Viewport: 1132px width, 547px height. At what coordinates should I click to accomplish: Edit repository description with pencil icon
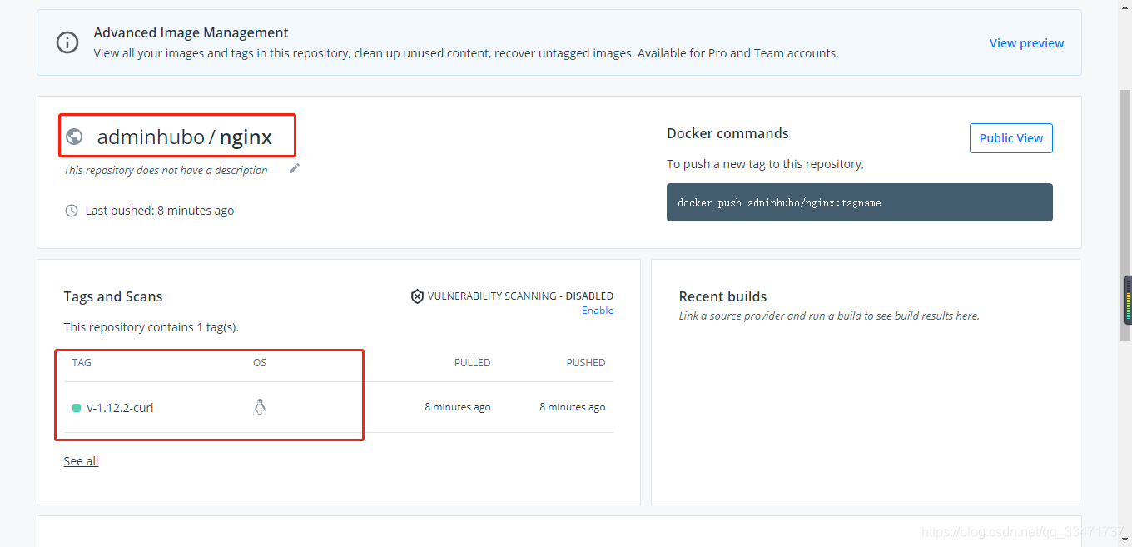coord(294,169)
